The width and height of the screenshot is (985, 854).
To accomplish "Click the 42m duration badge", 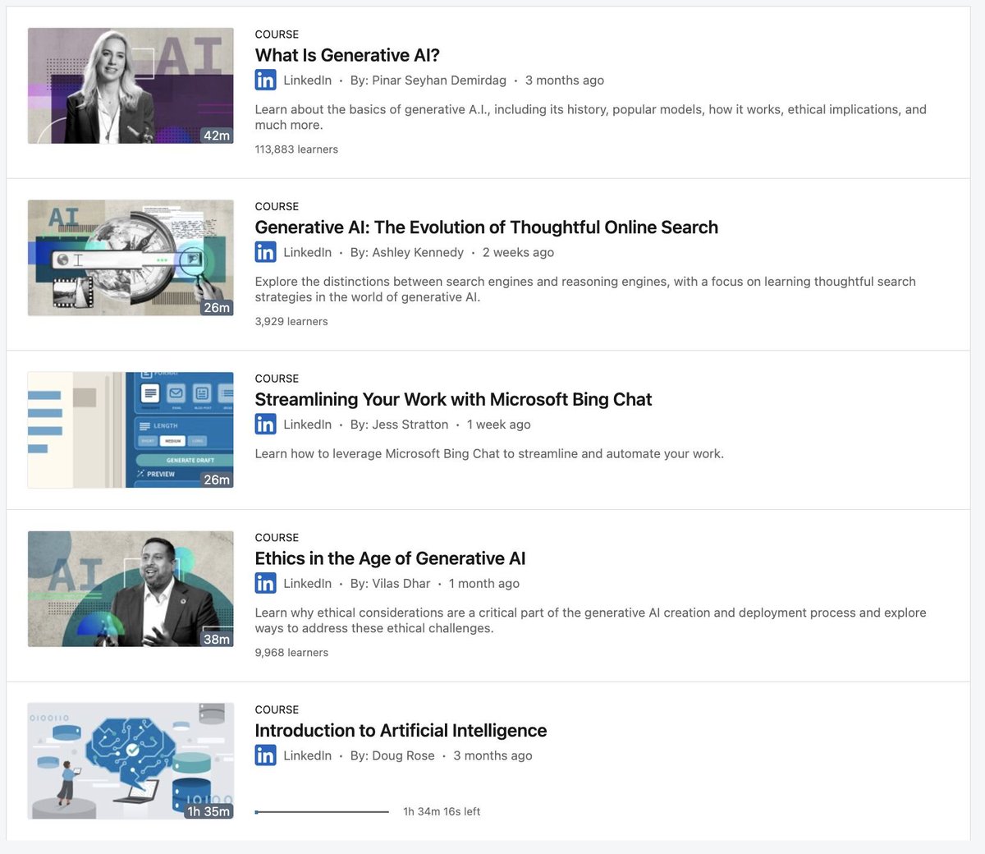I will [217, 135].
